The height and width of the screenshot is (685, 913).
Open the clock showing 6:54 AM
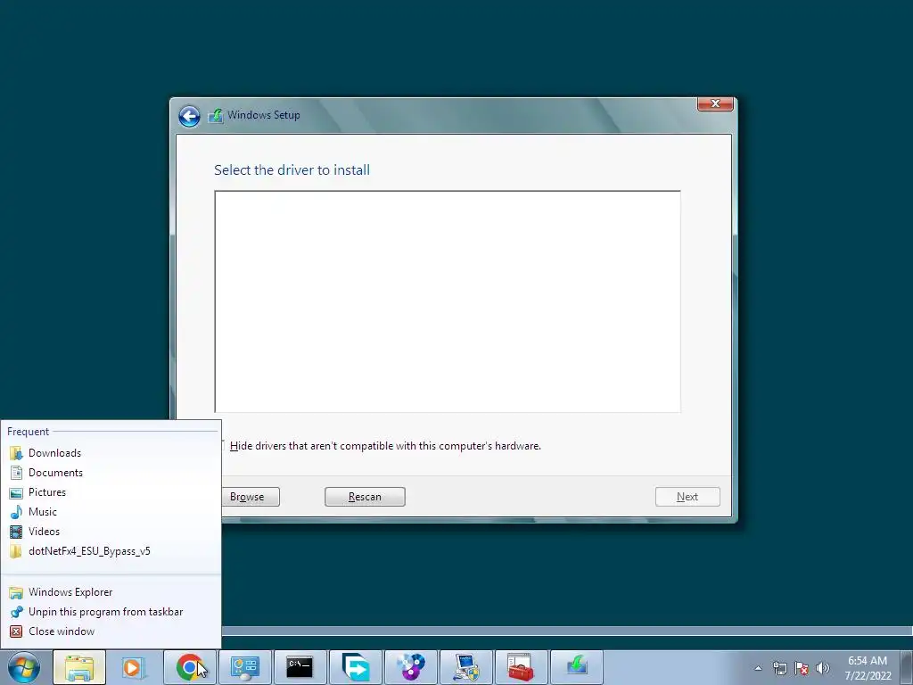[x=868, y=668]
